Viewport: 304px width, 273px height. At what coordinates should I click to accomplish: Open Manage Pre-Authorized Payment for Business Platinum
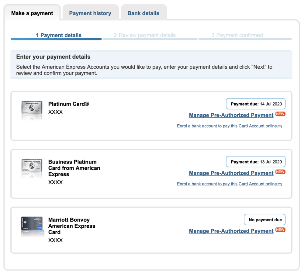point(231,173)
